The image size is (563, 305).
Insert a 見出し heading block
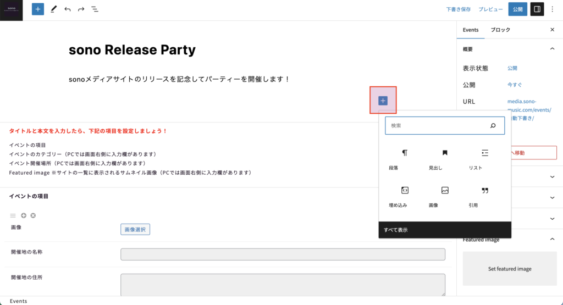tap(445, 158)
